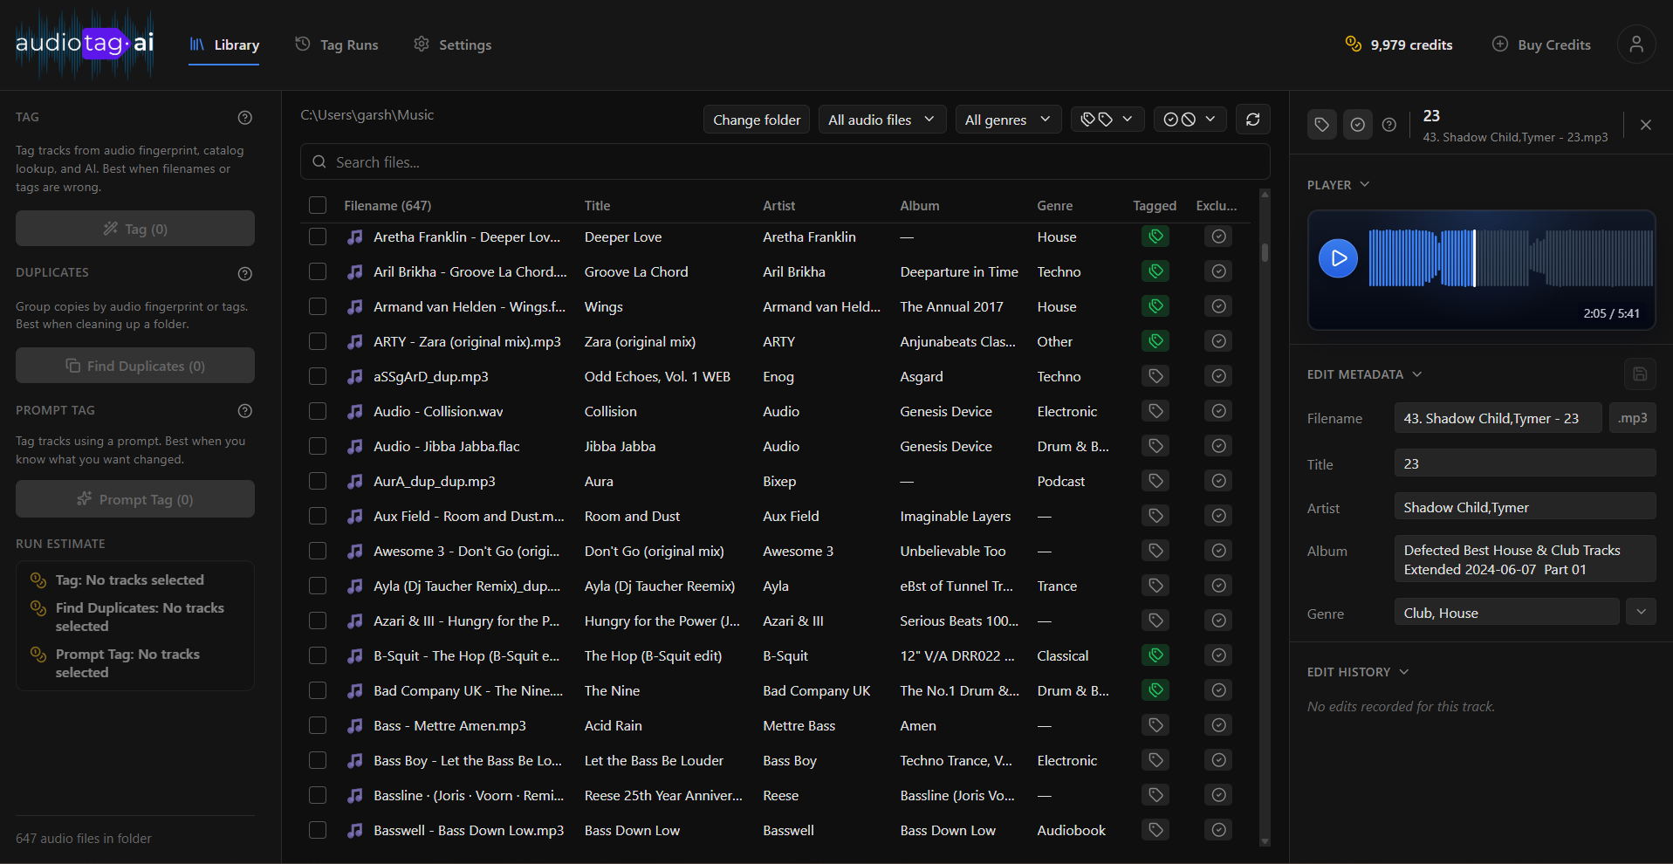1673x864 pixels.
Task: Click tag icon for Audio - Collision.wav row
Action: tap(1155, 411)
